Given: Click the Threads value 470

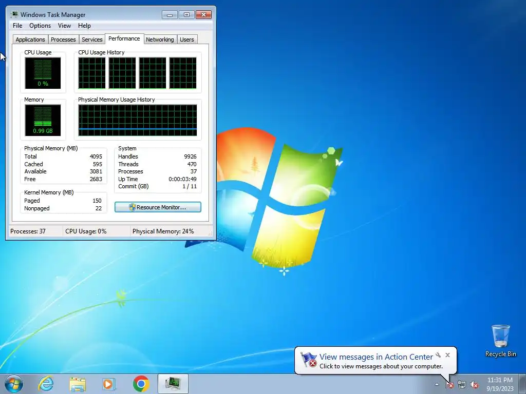Looking at the screenshot, I should (192, 164).
